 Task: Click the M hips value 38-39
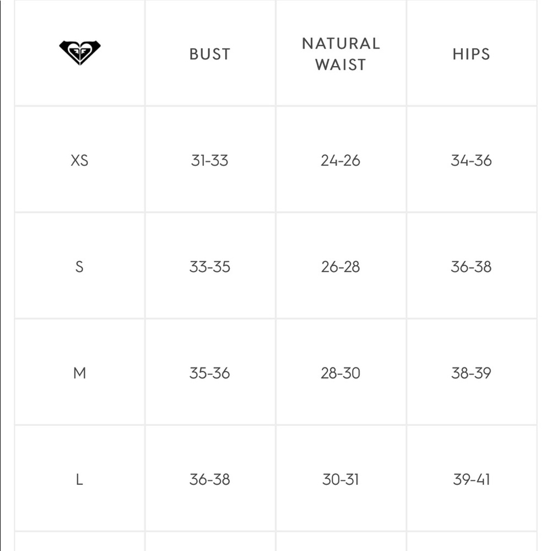click(x=471, y=373)
